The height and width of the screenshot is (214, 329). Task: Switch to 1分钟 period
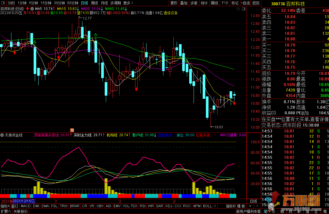[x=22, y=3]
